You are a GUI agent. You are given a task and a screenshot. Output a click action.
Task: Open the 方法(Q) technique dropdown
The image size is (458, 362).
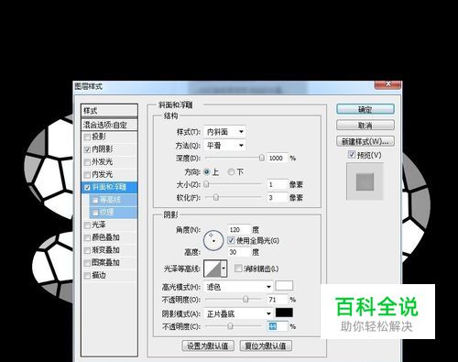coord(224,146)
